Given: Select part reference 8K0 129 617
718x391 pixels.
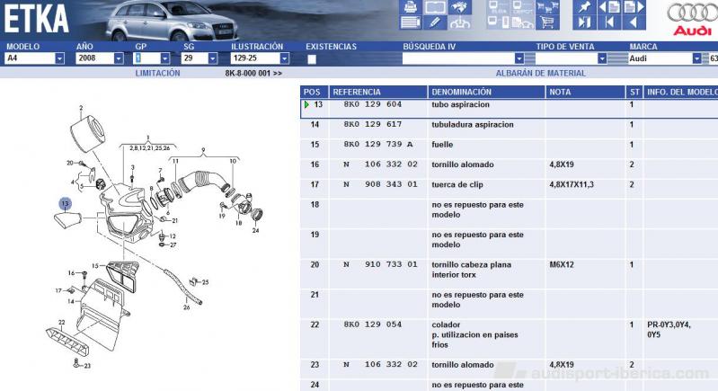Looking at the screenshot, I should click(x=373, y=124).
